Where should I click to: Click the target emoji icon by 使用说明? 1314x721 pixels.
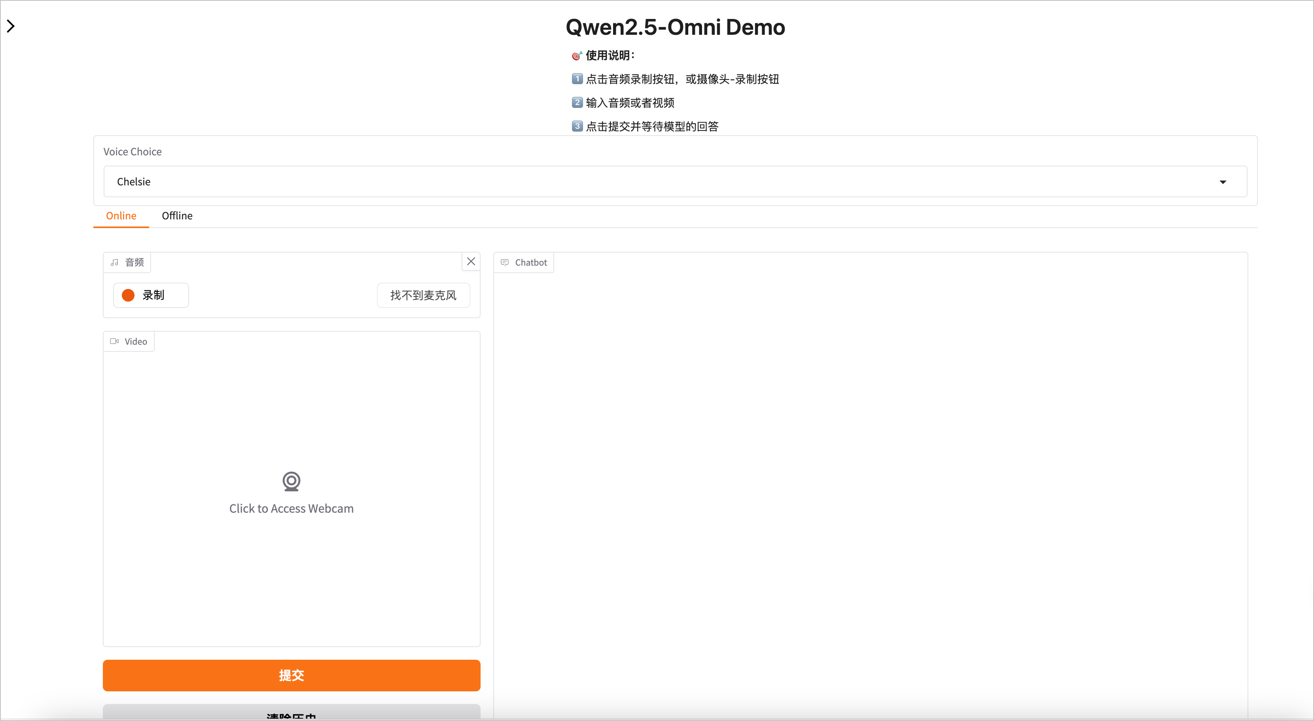coord(577,56)
